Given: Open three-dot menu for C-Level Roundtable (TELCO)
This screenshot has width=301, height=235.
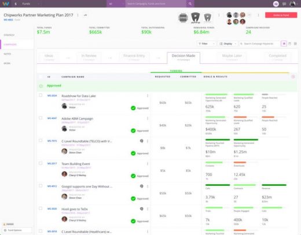Looking at the screenshot, I should point(148,141).
